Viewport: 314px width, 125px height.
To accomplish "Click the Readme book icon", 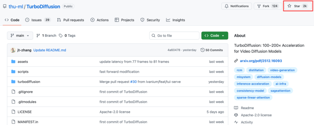I will point(236,108).
